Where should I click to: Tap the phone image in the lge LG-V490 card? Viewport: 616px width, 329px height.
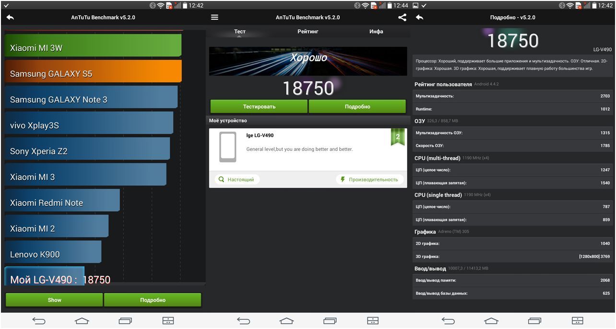228,147
